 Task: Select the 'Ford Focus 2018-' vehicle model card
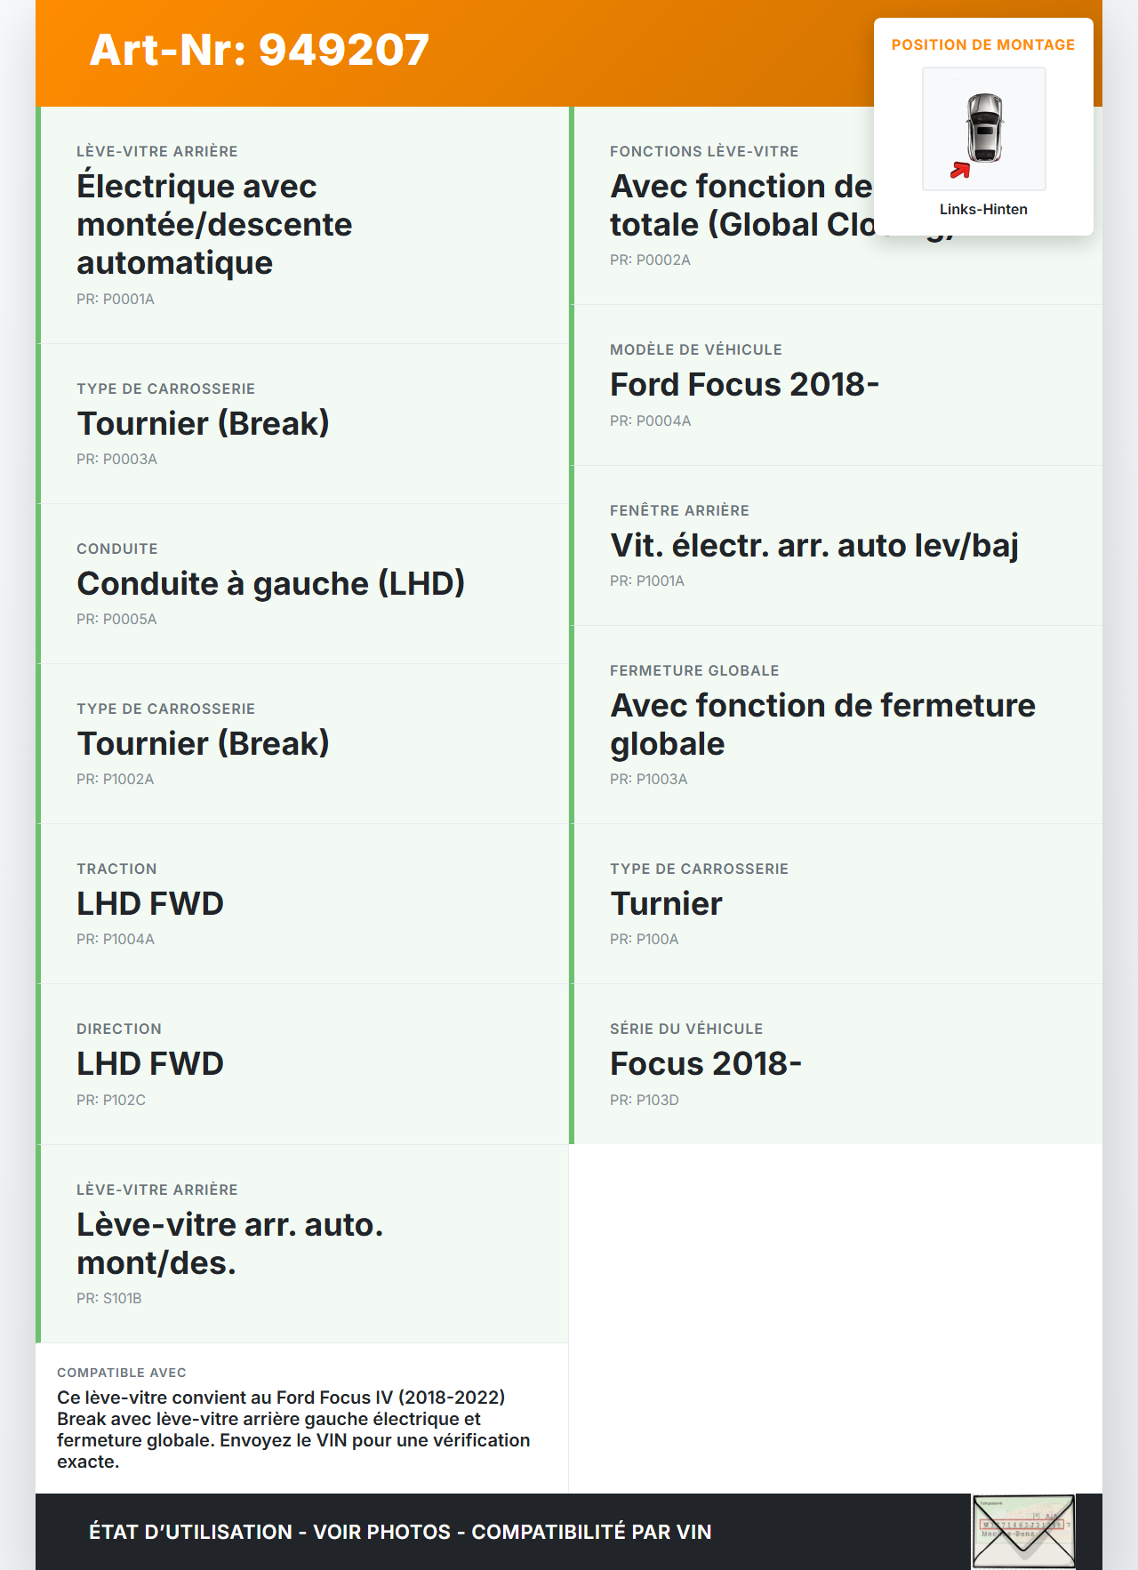point(836,385)
